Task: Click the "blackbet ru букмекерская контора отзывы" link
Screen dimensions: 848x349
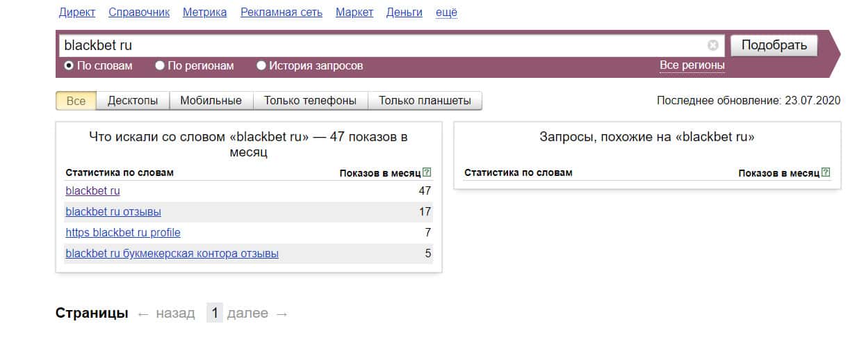Action: click(x=172, y=254)
